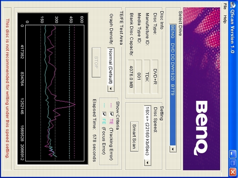Click the graph scale value 150
The height and width of the screenshot is (178, 238).
coord(42,20)
